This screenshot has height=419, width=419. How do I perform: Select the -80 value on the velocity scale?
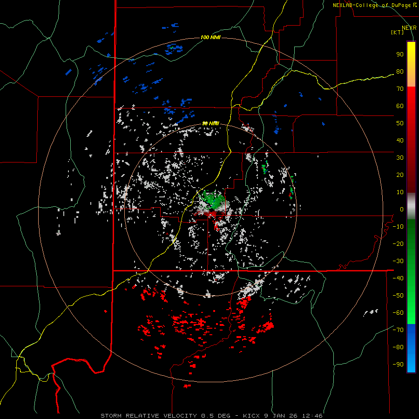[398, 347]
